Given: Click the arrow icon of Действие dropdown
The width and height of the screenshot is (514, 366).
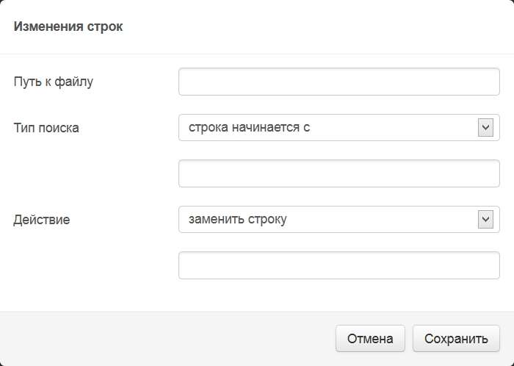Looking at the screenshot, I should pyautogui.click(x=485, y=220).
